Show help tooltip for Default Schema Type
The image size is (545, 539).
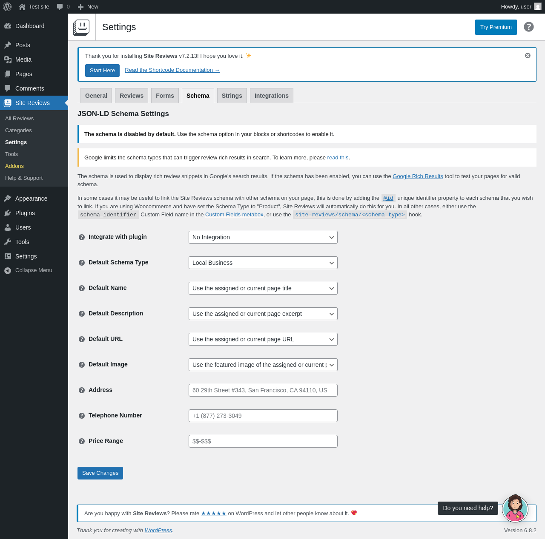82,263
